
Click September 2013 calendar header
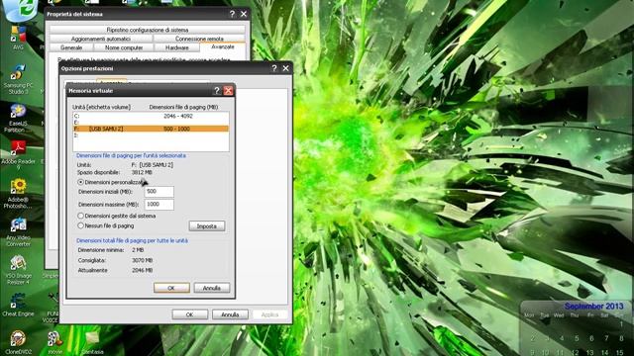[x=593, y=307]
